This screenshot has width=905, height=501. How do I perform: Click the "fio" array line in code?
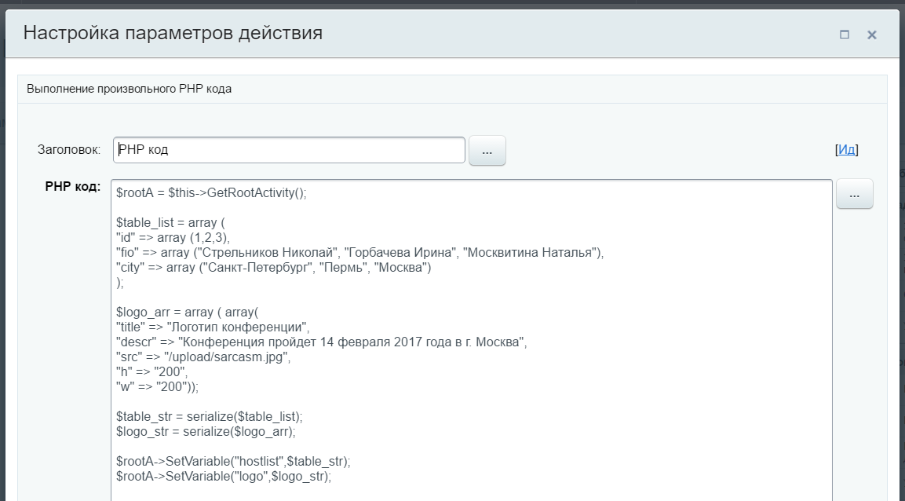point(359,253)
